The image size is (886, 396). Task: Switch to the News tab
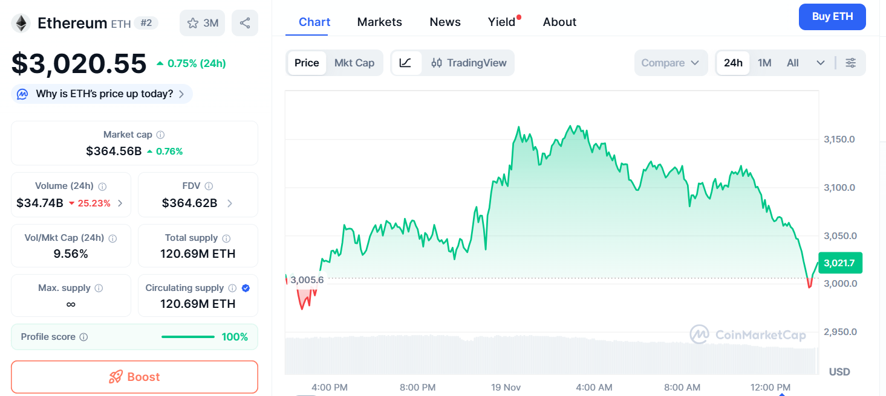coord(445,22)
